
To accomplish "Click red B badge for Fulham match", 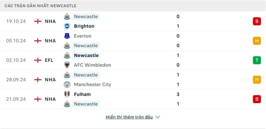I will (257, 99).
